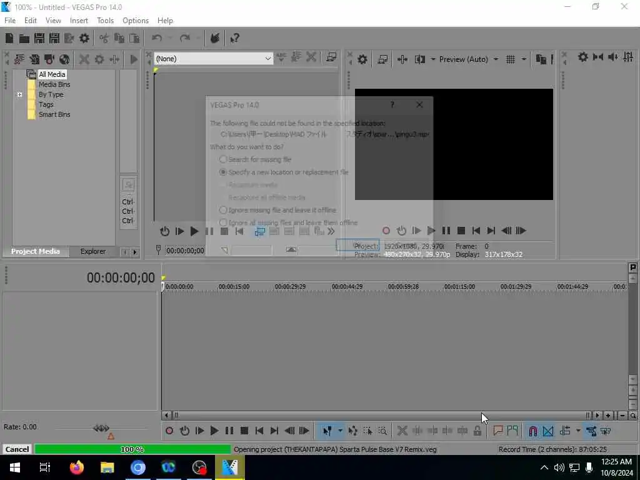The height and width of the screenshot is (480, 640).
Task: Open the mixer faders icon in master panel
Action: (x=628, y=57)
